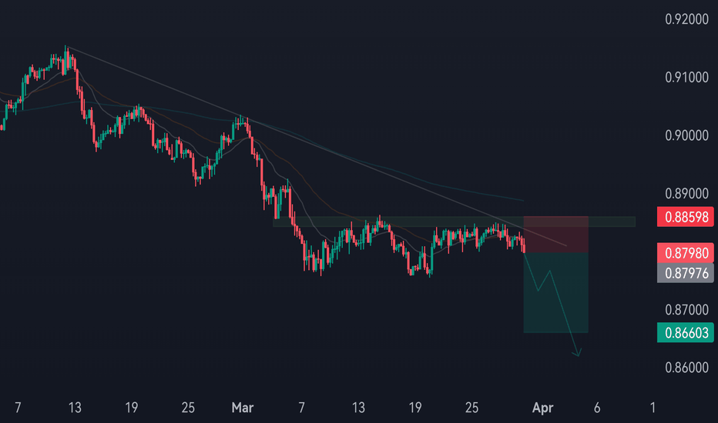Click the 0.91000 price axis label
The image size is (718, 423).
coord(686,77)
